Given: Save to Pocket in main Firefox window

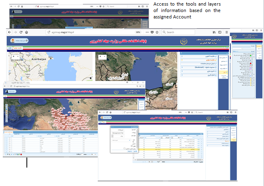Looking at the screenshot, I should point(152,32).
